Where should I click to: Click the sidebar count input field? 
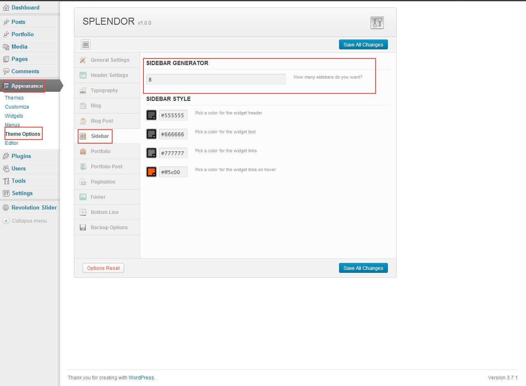[x=216, y=79]
